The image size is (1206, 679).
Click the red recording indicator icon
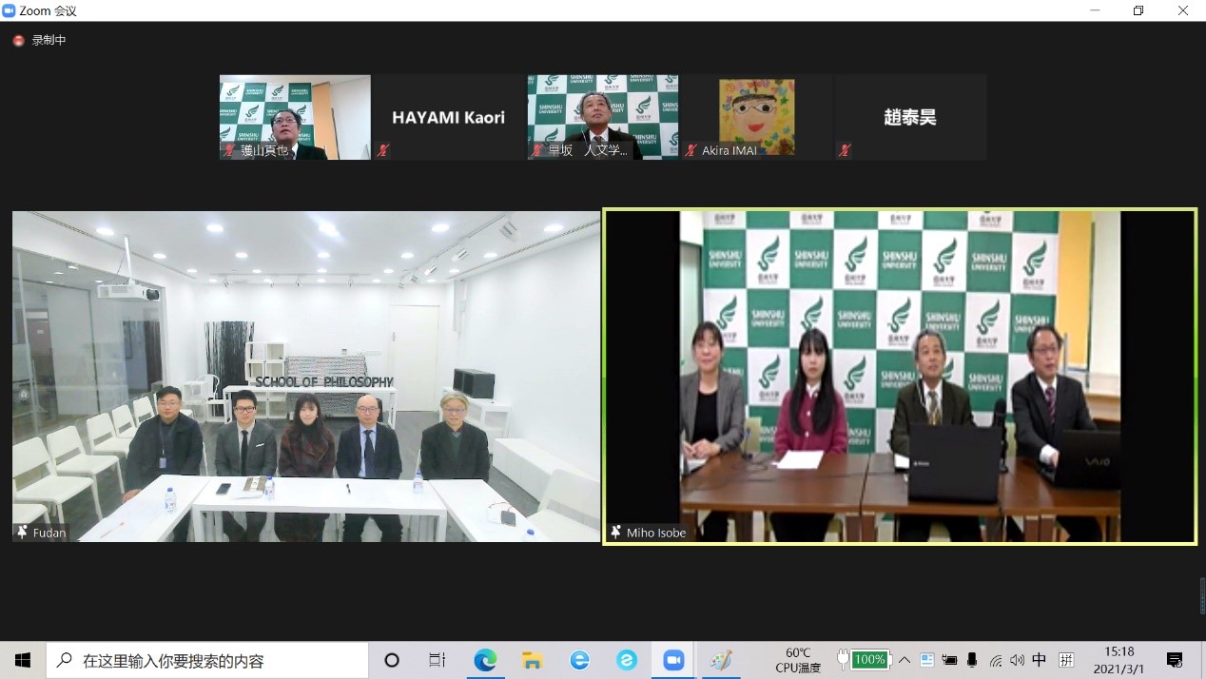(18, 41)
